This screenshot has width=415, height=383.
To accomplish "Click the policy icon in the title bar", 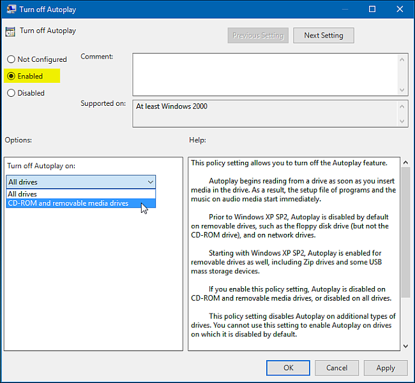I will (x=10, y=10).
